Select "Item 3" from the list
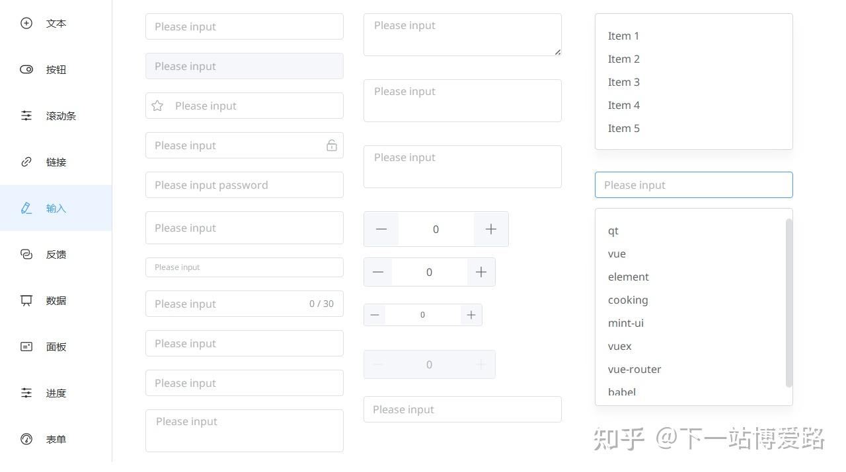This screenshot has width=846, height=472. tap(624, 82)
